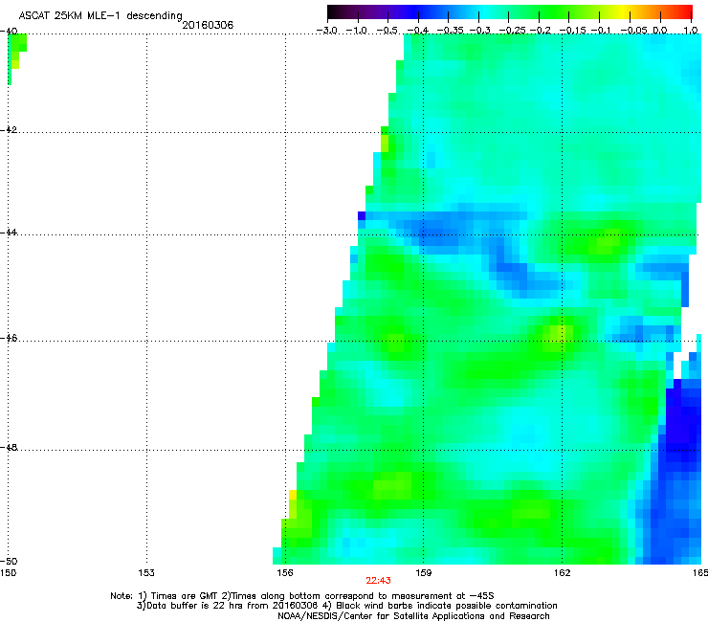Click the latitude axis label -42
Screen dimensions: 708x622
[9, 129]
